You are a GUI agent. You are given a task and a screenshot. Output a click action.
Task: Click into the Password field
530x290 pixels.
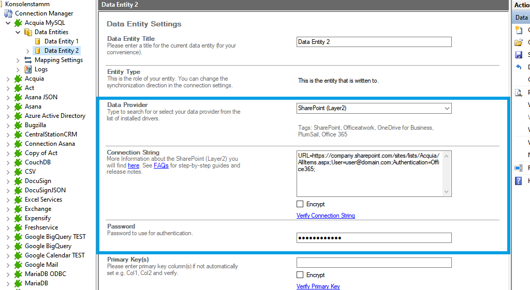click(374, 238)
